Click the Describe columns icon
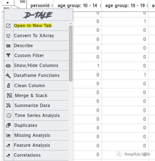Screen dimensions: 155x161 pos(8,46)
